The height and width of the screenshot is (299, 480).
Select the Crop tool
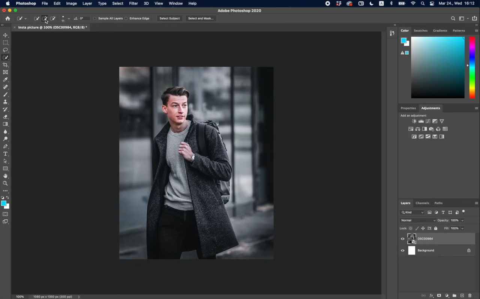point(5,64)
